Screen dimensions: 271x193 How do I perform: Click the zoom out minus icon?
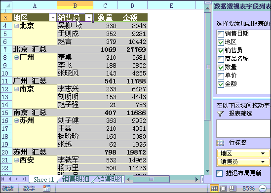(262, 189)
